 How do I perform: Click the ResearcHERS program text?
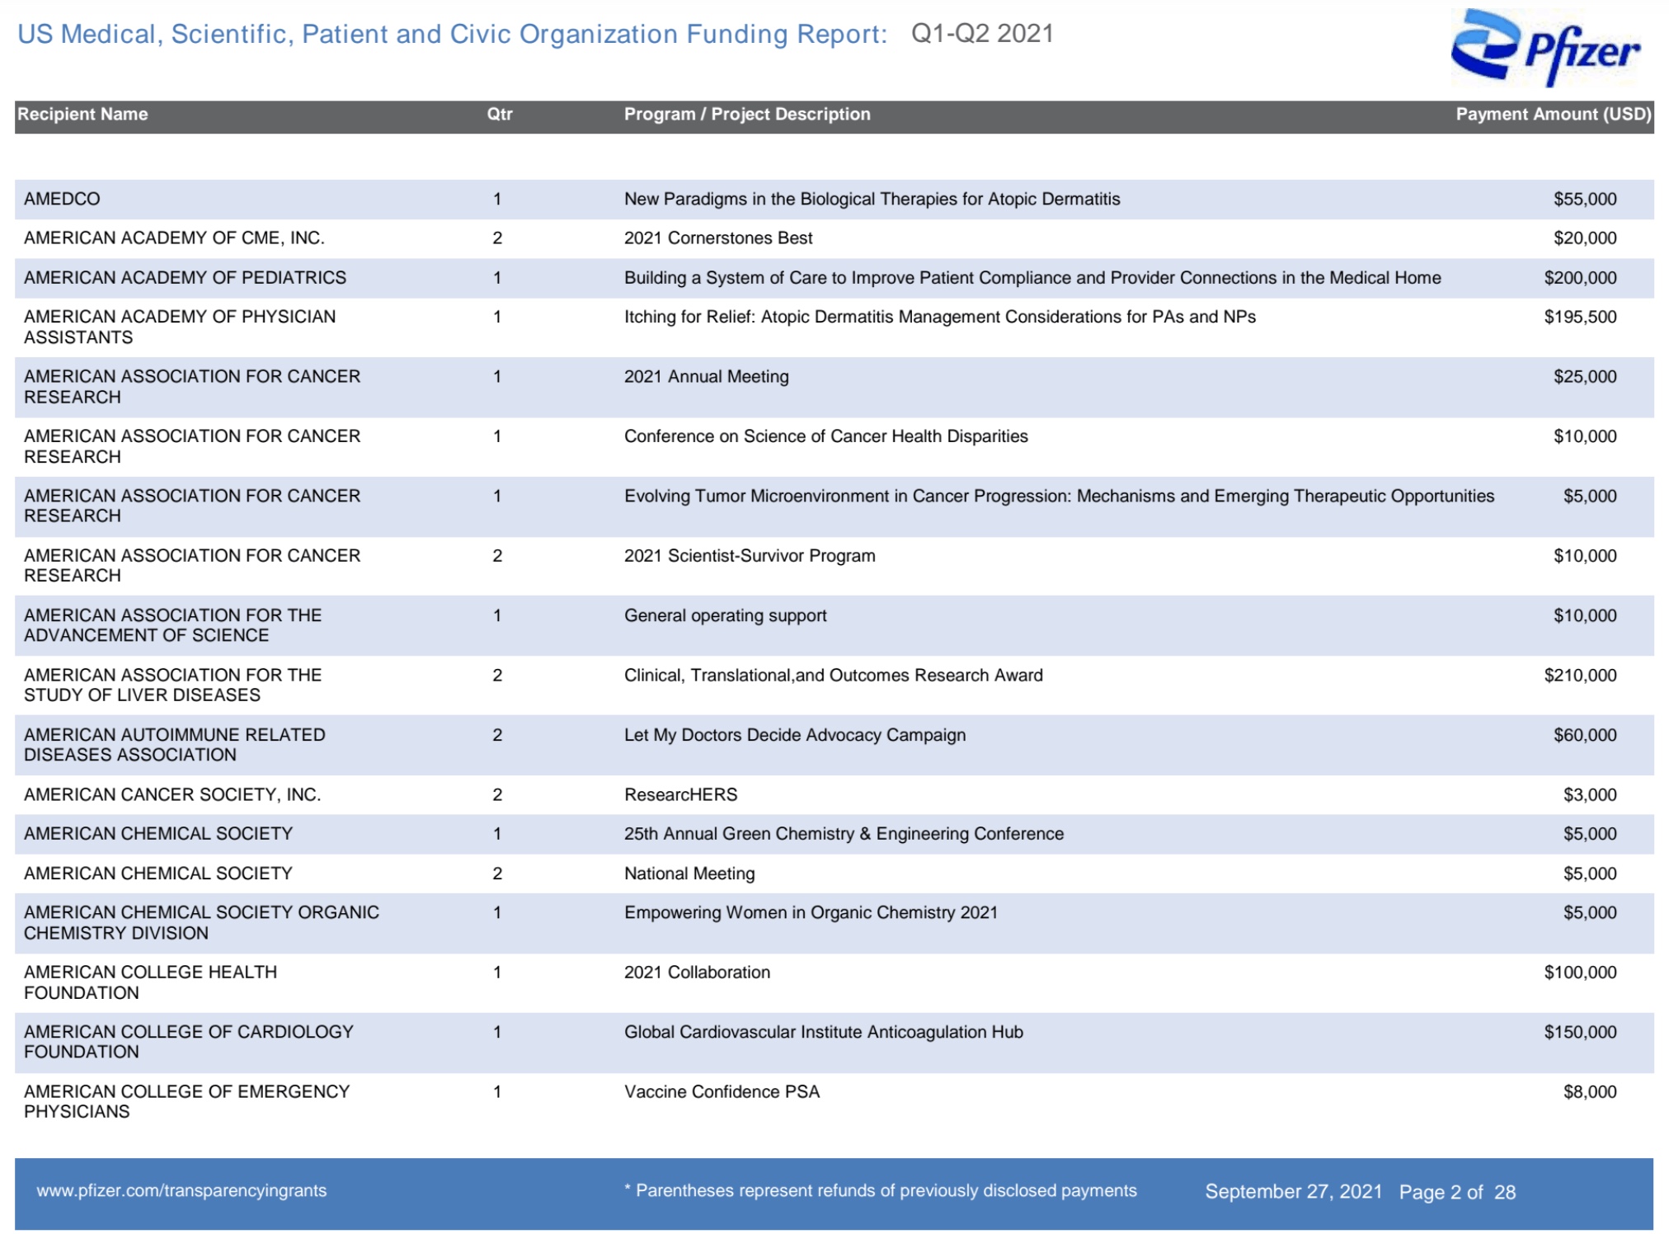pos(680,794)
